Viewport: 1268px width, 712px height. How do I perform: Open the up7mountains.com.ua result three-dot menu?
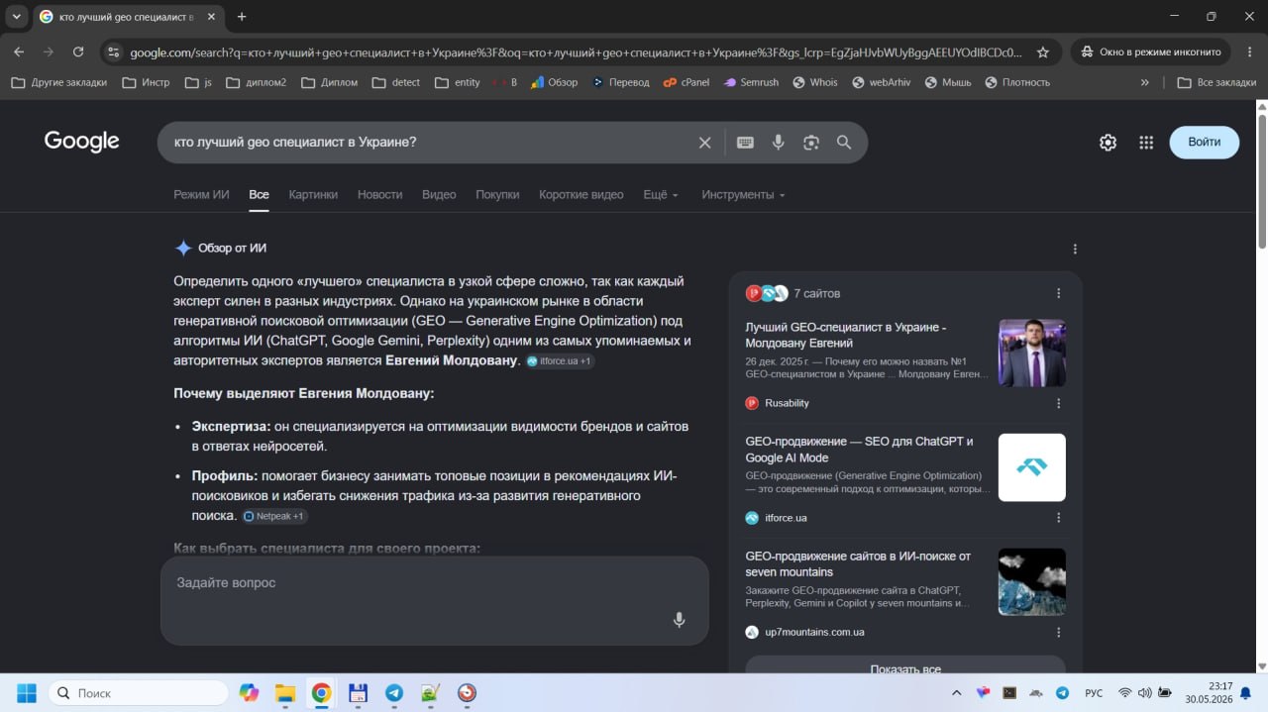(1058, 632)
